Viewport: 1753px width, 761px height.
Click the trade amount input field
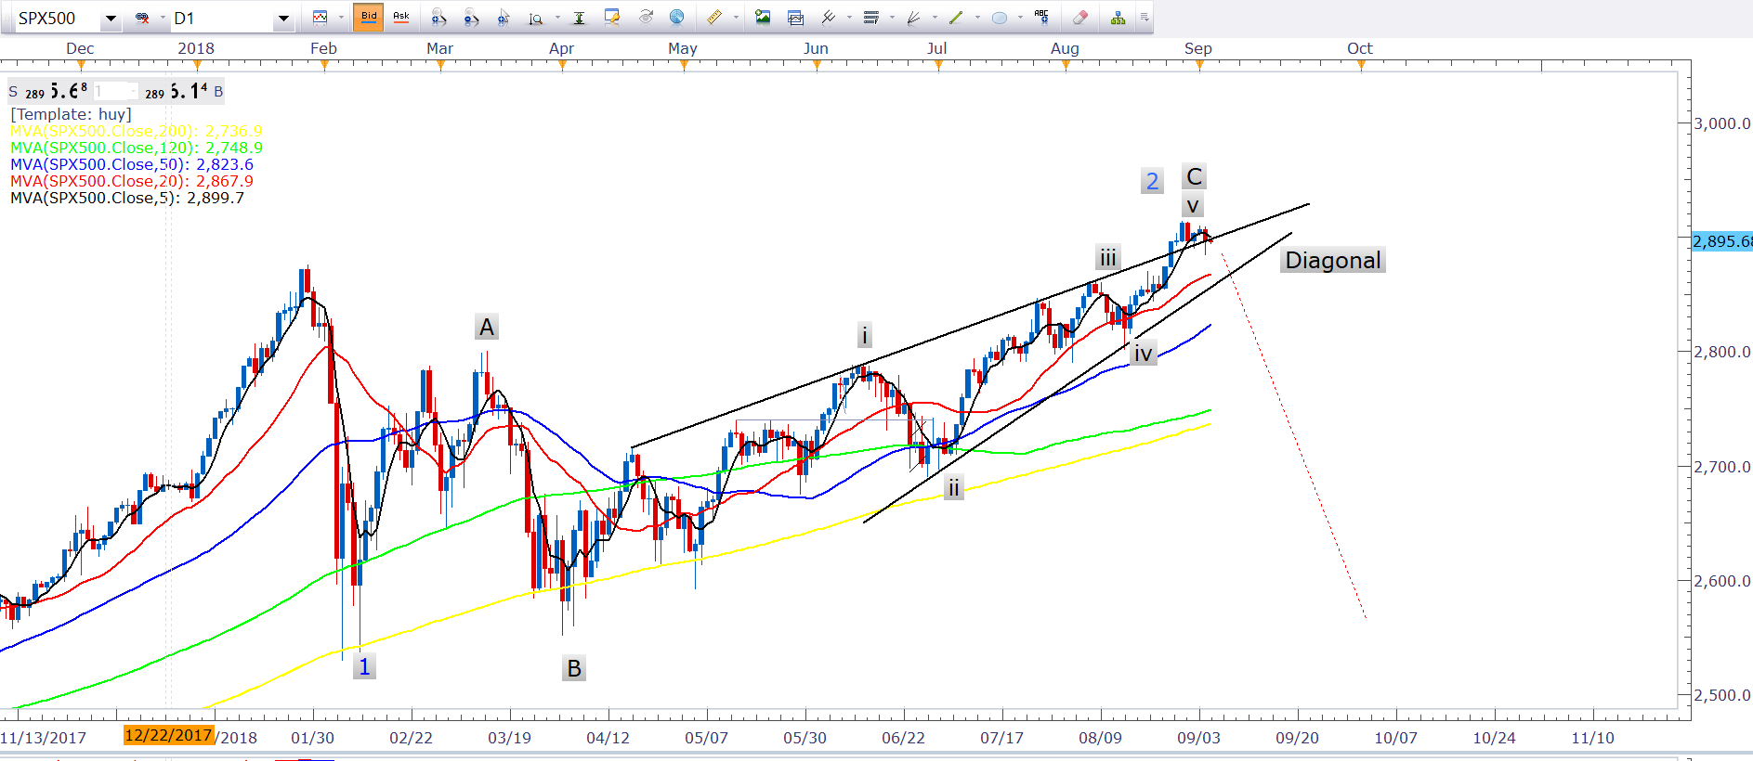pos(115,92)
